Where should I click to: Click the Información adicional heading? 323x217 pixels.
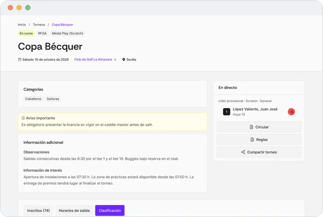pos(43,142)
